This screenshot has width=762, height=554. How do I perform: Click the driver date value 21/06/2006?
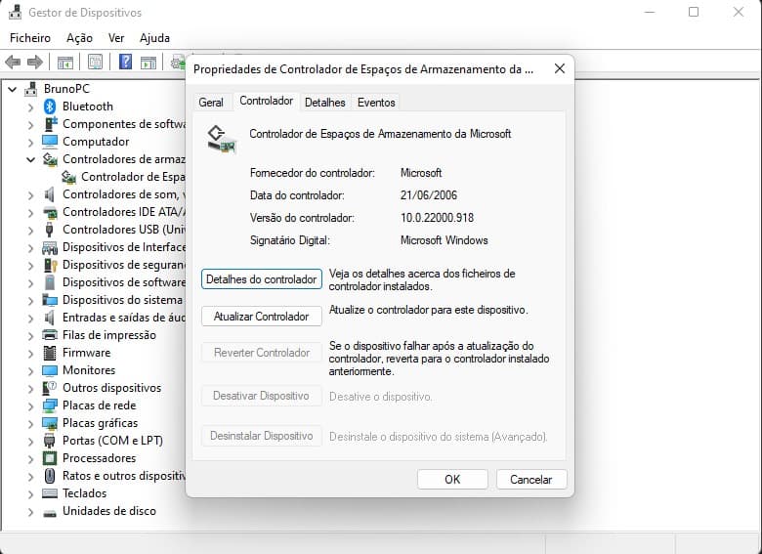(x=429, y=195)
